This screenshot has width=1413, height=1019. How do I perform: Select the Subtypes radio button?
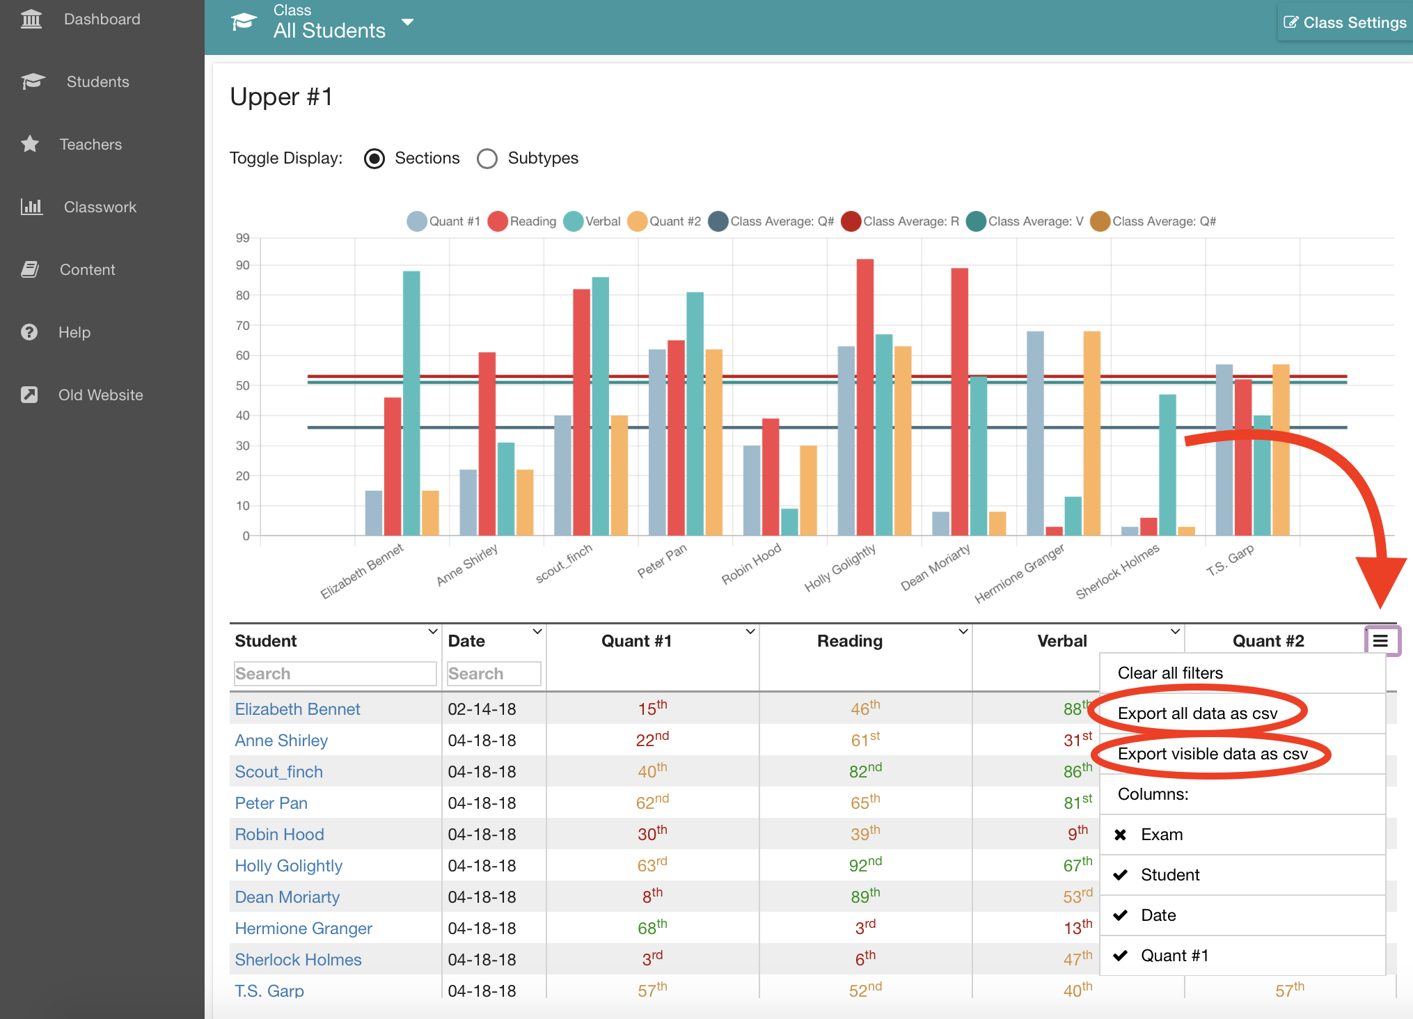(487, 159)
